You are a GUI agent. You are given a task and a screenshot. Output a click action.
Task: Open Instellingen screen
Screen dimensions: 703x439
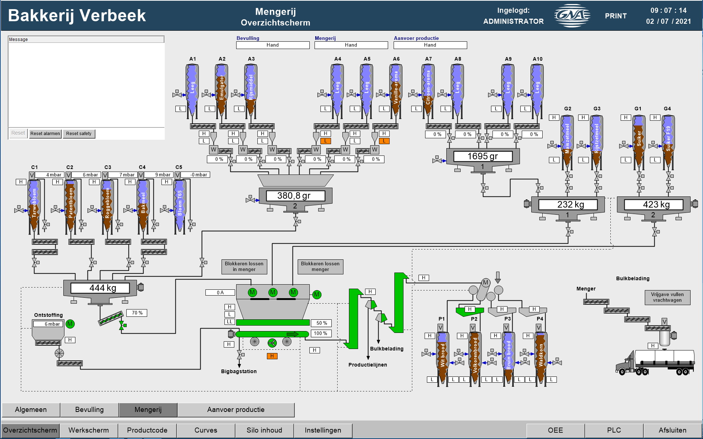323,430
